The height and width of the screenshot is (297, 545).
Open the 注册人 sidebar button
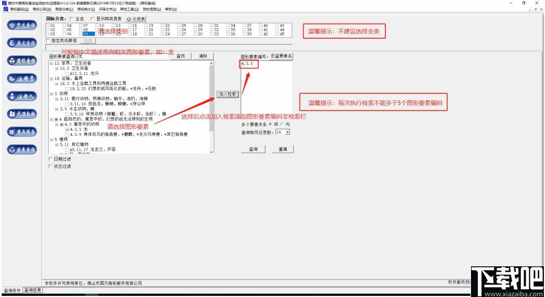[22, 96]
